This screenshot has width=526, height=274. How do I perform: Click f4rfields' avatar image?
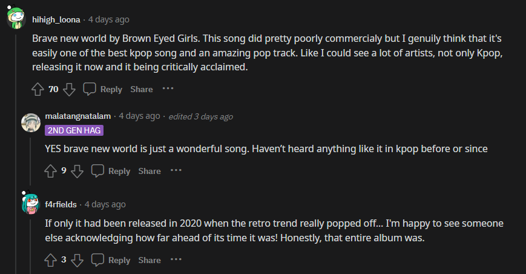point(30,204)
